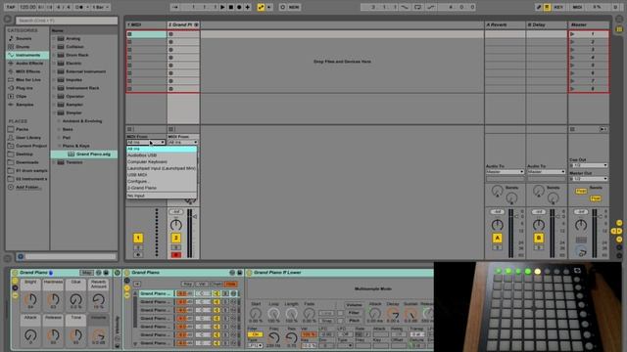Toggle the yellow automation arm button
627x352 pixels.
pos(261,7)
